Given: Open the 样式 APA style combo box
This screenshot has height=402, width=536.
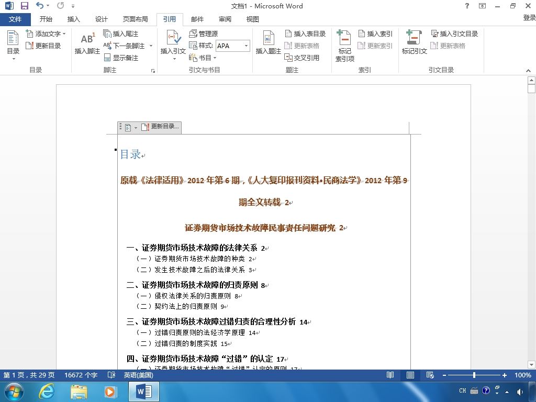Looking at the screenshot, I should pyautogui.click(x=233, y=46).
